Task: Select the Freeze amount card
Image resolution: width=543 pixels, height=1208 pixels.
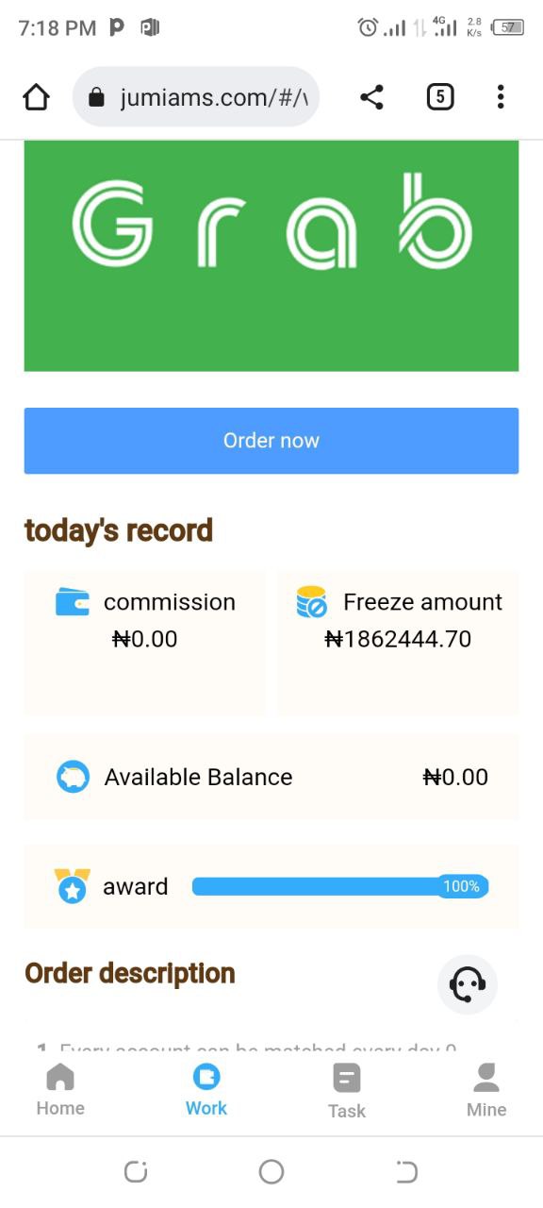Action: [398, 642]
